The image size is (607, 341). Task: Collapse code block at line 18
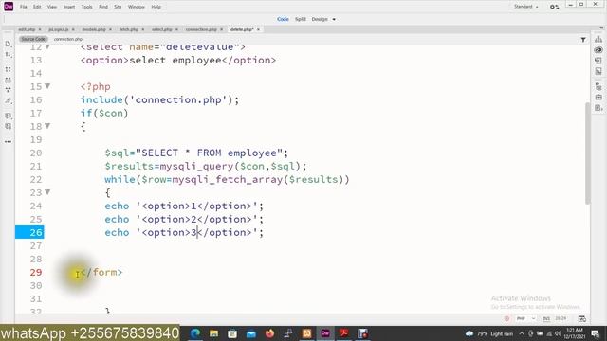47,126
